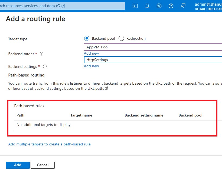Select the Backend pool radio button
The image size is (222, 173).
[87, 38]
